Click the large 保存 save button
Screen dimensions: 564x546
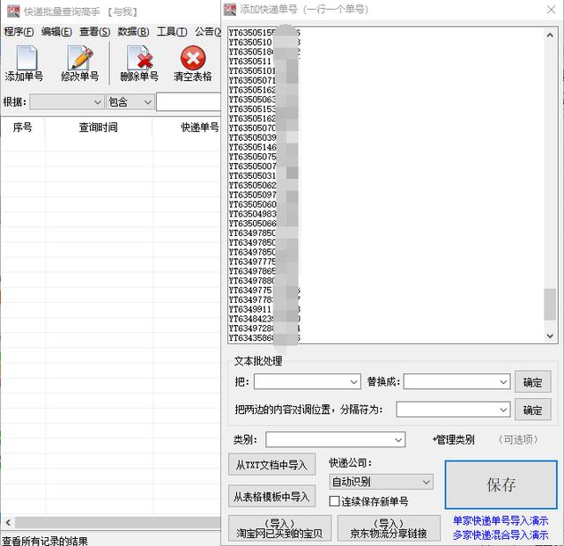tap(501, 484)
